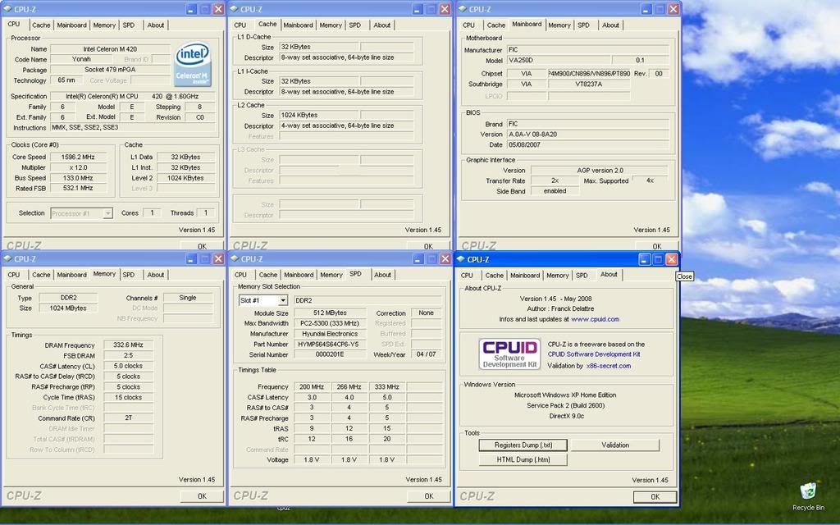
Task: Open CPU tab in the SPD window
Action: pos(240,275)
